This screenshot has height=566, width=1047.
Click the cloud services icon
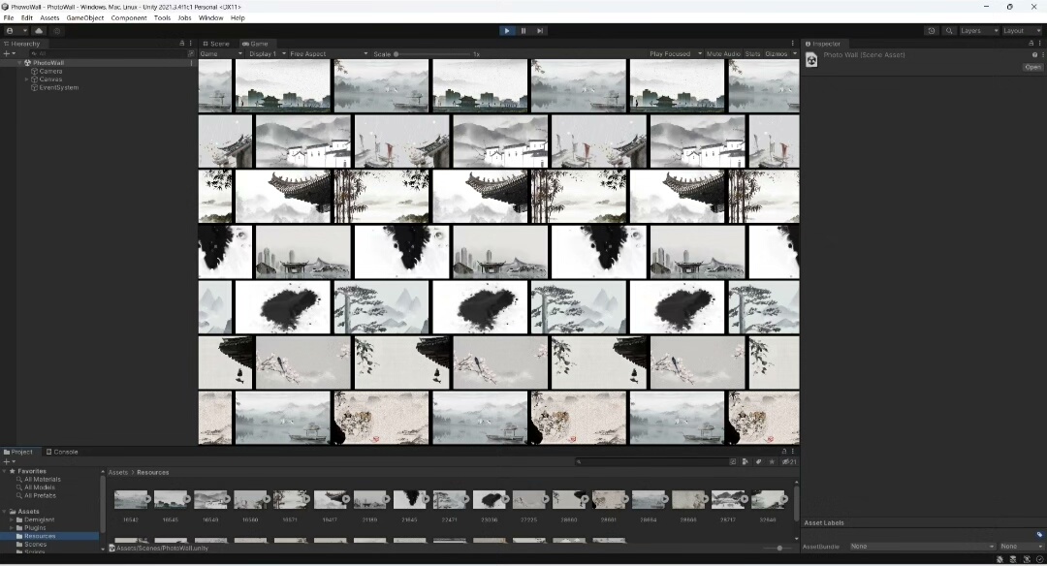point(39,31)
